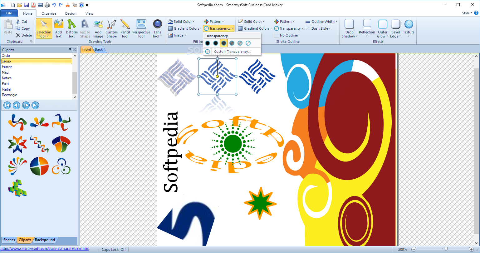Choose fifth transparency preset circle
The width and height of the screenshot is (480, 253).
point(240,43)
